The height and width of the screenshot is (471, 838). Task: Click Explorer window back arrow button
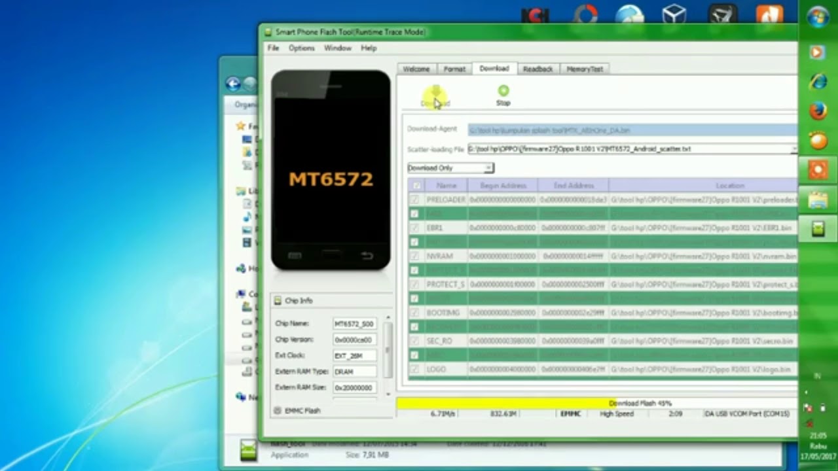(233, 84)
